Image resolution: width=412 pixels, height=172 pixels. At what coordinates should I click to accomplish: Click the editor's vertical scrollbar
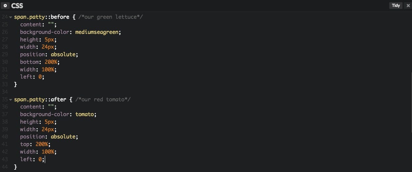tap(411, 99)
